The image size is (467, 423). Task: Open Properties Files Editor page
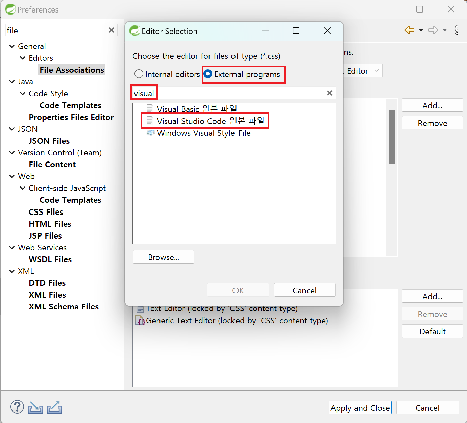(71, 117)
